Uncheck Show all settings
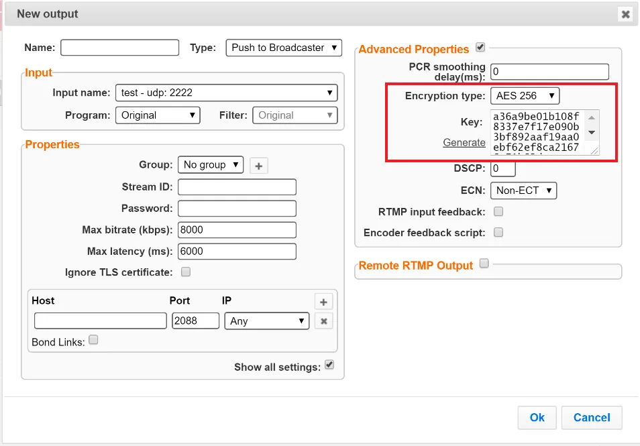The image size is (640, 446). click(x=329, y=364)
